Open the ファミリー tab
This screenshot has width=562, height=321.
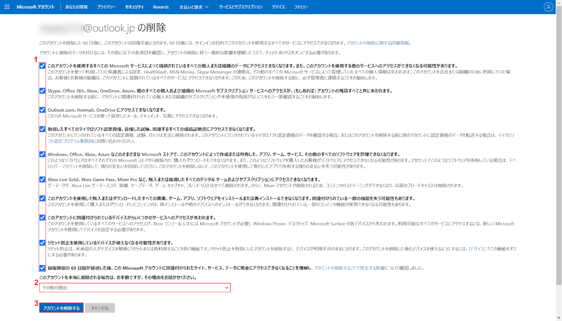tap(301, 7)
